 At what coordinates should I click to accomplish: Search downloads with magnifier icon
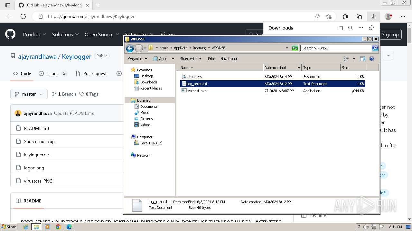(351, 28)
